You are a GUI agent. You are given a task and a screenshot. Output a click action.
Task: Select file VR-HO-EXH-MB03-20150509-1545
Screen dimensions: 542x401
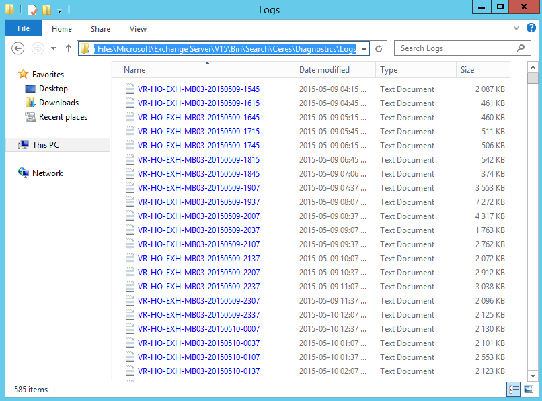point(199,89)
